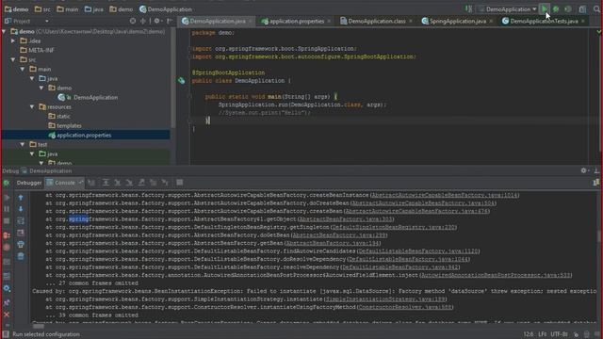Collapse the test folder arrow
This screenshot has width=603, height=339.
tap(23, 144)
